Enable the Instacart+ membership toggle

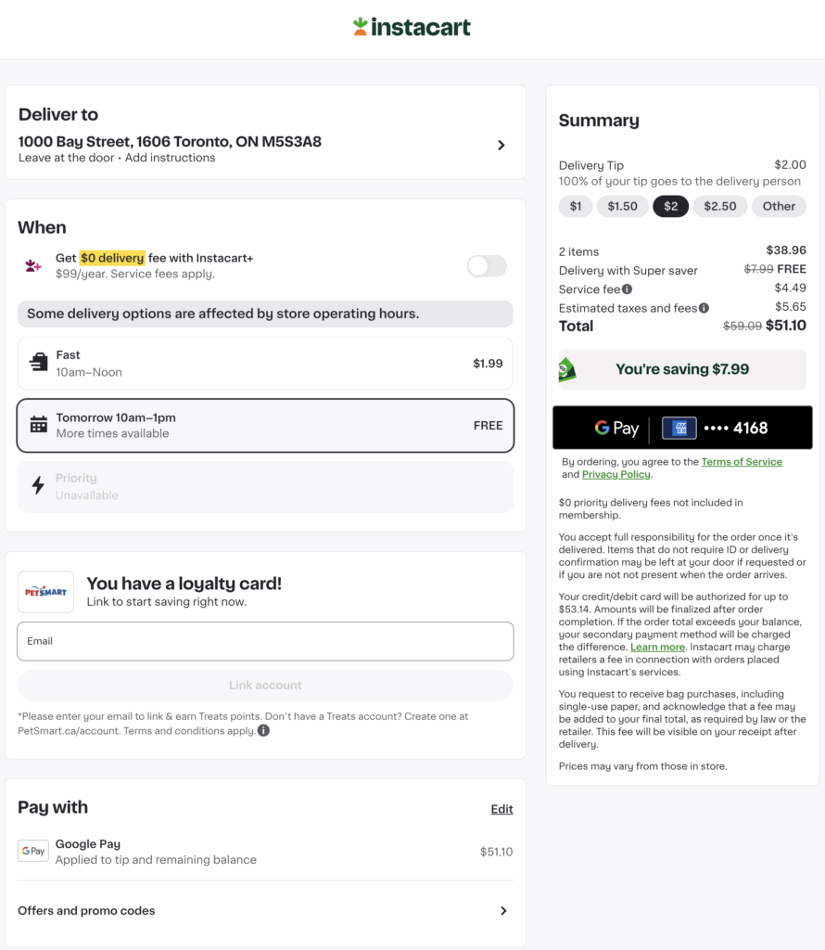[486, 264]
